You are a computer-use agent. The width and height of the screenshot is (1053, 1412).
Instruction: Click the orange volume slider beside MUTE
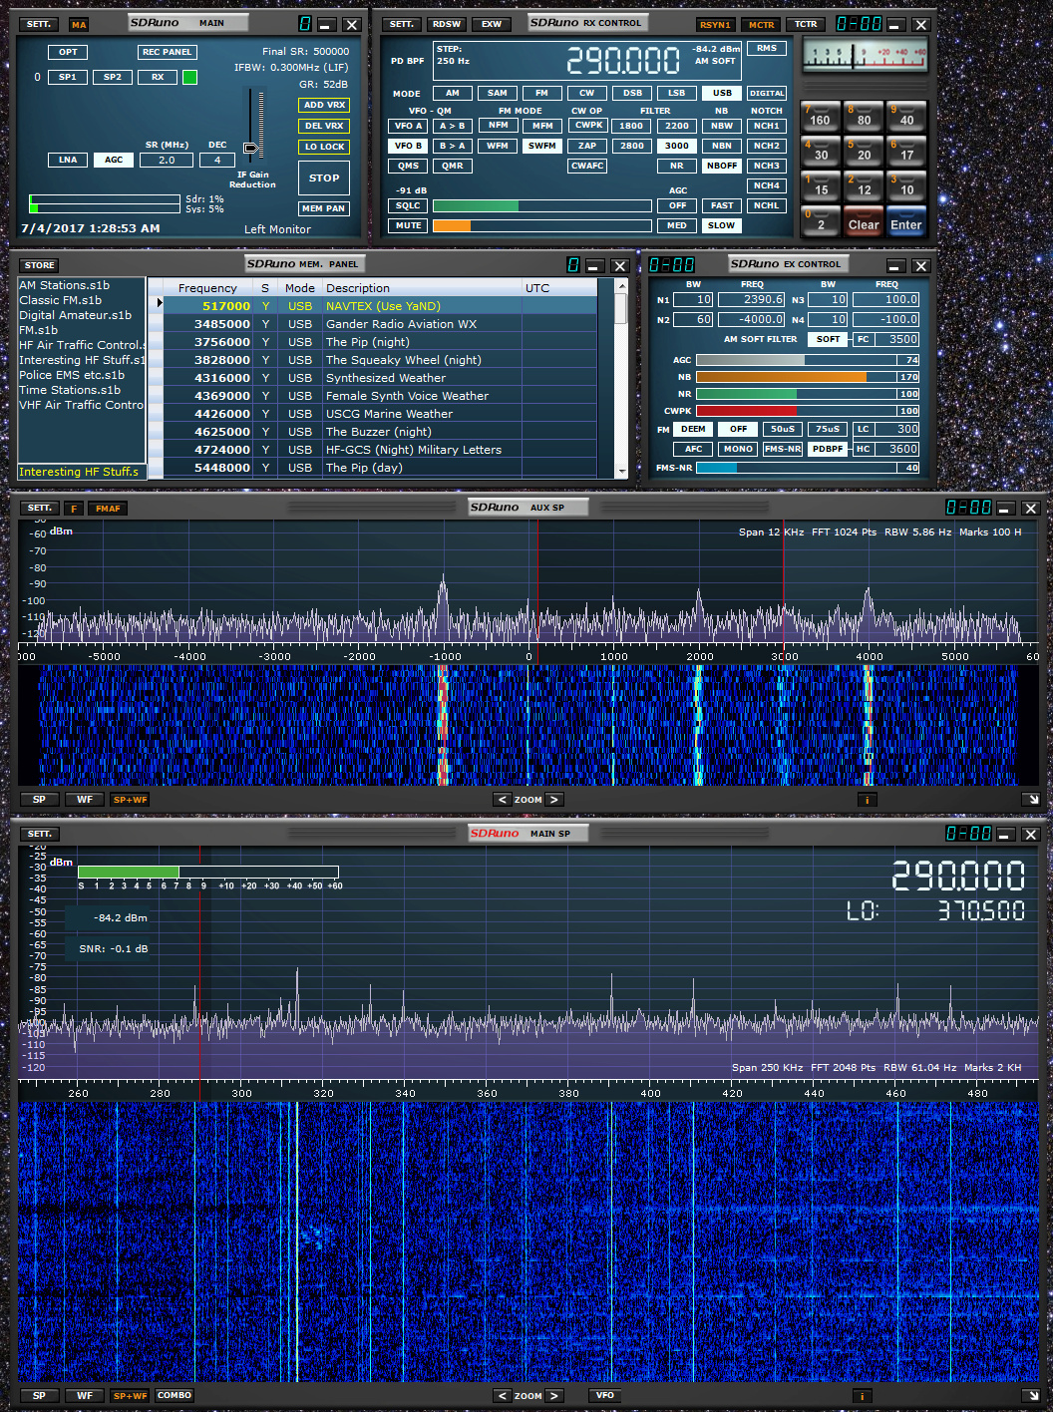pos(541,225)
